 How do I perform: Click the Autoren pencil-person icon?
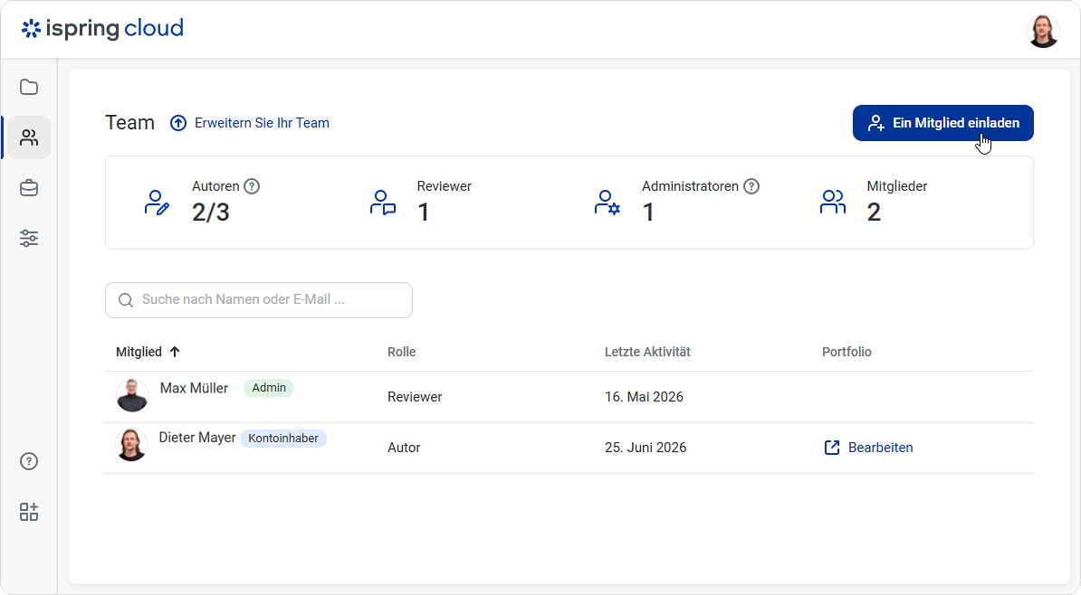click(157, 203)
